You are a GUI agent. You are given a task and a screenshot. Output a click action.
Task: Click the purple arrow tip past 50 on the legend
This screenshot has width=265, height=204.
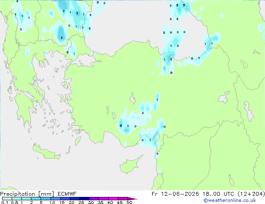(132, 199)
